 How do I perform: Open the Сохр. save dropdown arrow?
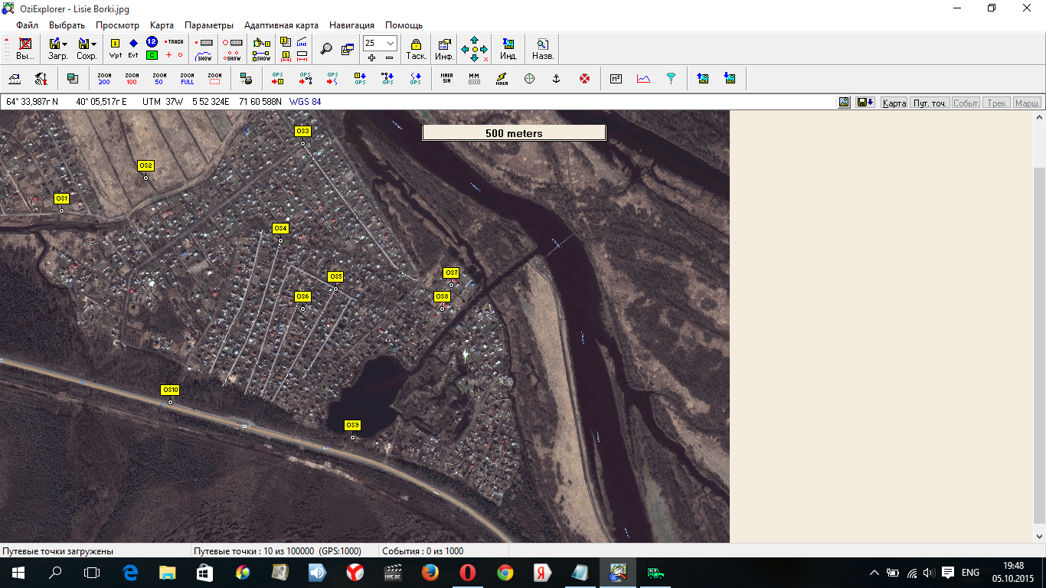94,44
